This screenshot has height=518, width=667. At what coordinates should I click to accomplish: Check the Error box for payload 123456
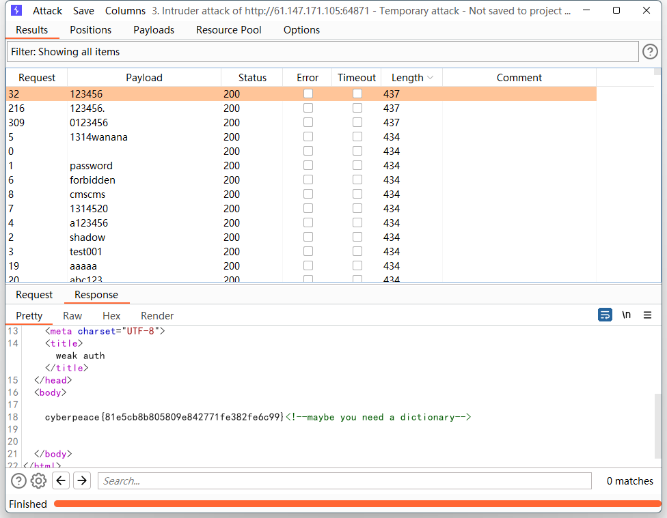point(308,93)
